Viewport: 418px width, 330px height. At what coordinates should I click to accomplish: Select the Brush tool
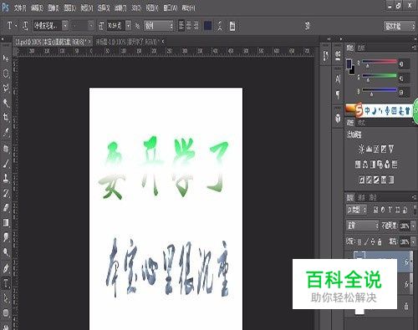click(x=6, y=163)
